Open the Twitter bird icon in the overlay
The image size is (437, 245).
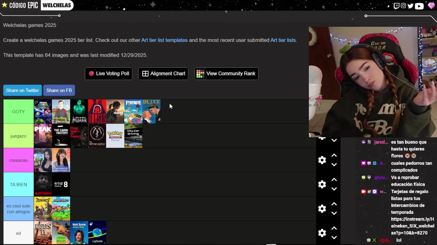410,5
